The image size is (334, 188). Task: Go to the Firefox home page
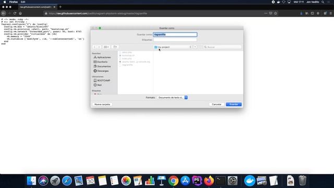(20, 13)
